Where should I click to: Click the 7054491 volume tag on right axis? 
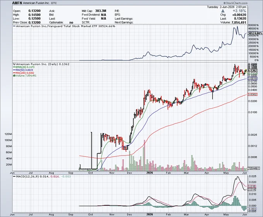click(x=254, y=168)
